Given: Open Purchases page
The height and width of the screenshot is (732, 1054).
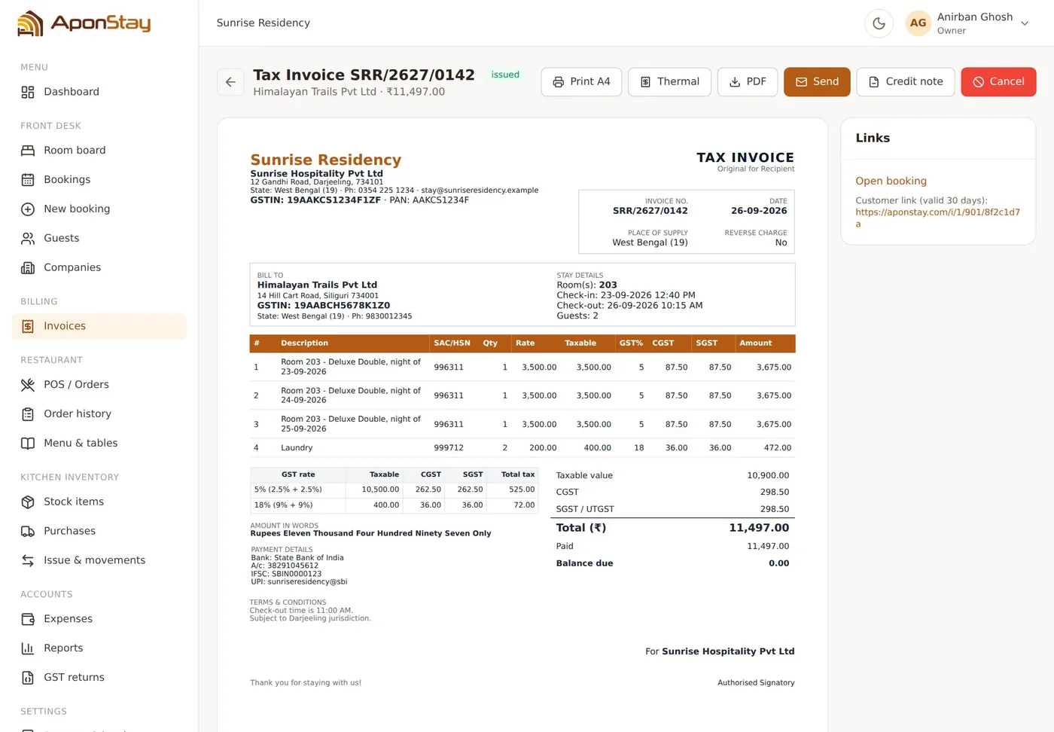Looking at the screenshot, I should pyautogui.click(x=99, y=532).
